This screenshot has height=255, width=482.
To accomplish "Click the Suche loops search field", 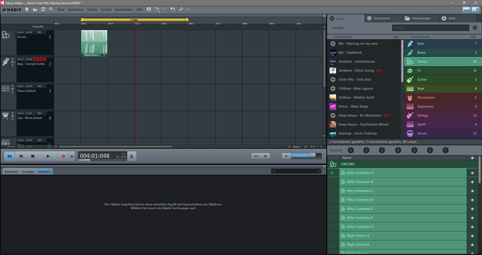I will [x=431, y=28].
